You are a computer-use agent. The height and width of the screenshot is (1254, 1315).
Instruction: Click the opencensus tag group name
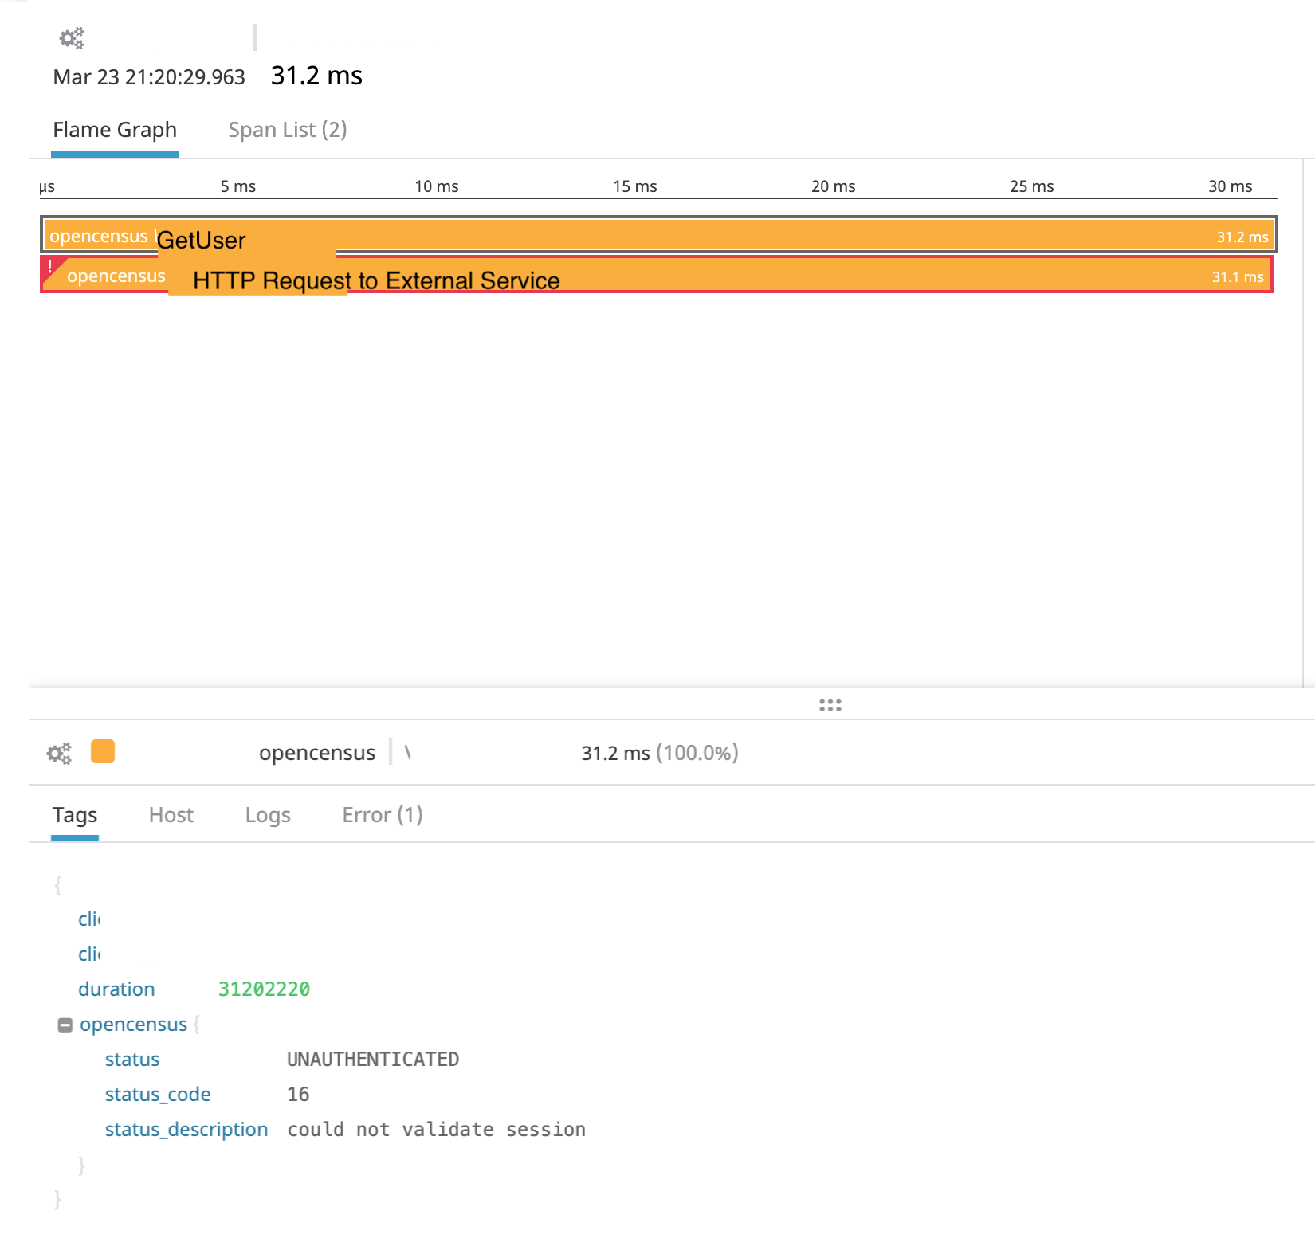133,1024
